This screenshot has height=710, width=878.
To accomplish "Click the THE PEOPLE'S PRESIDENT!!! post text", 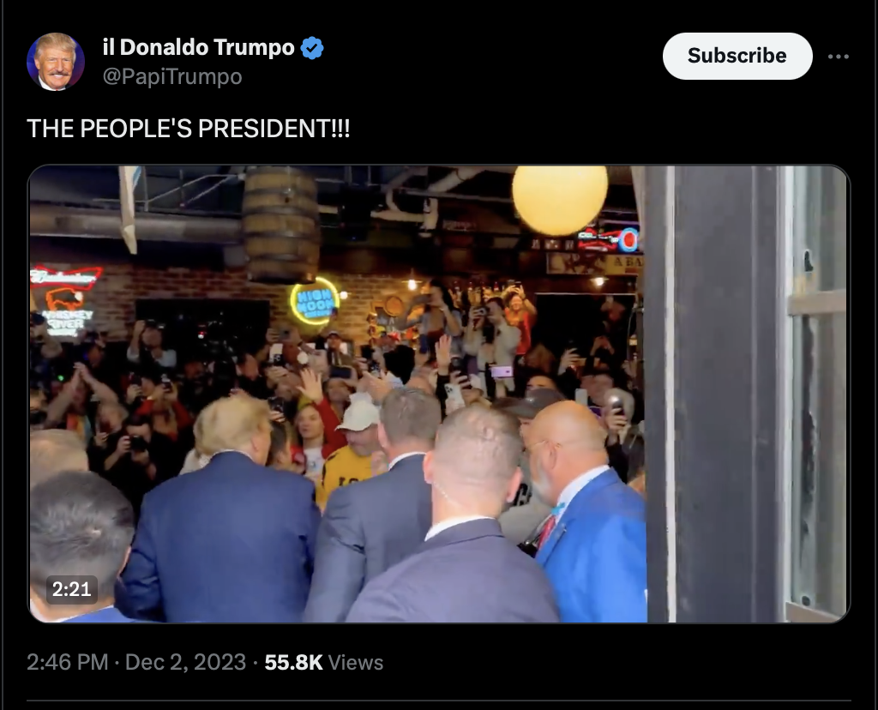I will (x=188, y=129).
